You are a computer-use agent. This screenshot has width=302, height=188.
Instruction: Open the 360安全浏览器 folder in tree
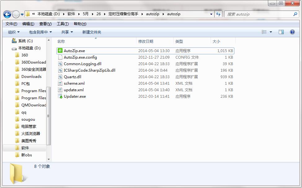[30, 69]
